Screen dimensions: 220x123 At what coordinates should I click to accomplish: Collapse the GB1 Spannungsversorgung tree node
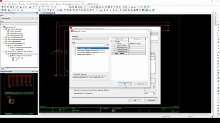pos(4,43)
